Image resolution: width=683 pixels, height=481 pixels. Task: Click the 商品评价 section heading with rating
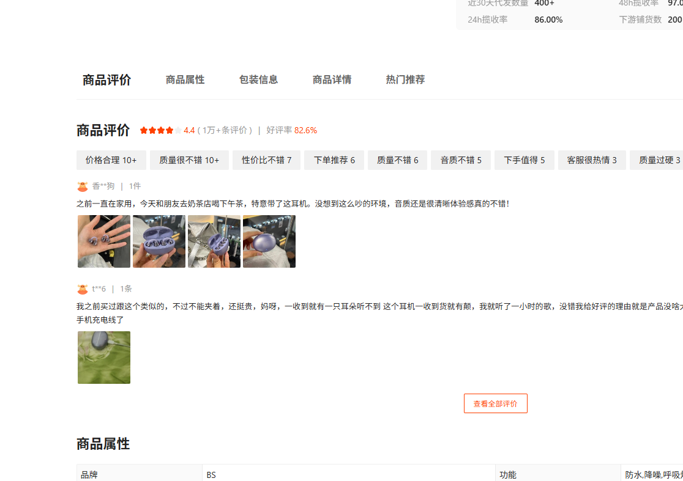click(x=103, y=130)
